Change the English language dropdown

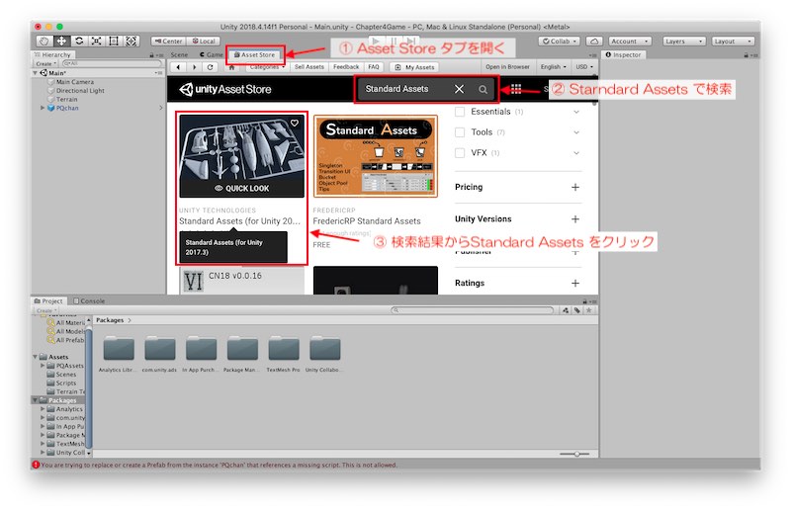(x=554, y=67)
